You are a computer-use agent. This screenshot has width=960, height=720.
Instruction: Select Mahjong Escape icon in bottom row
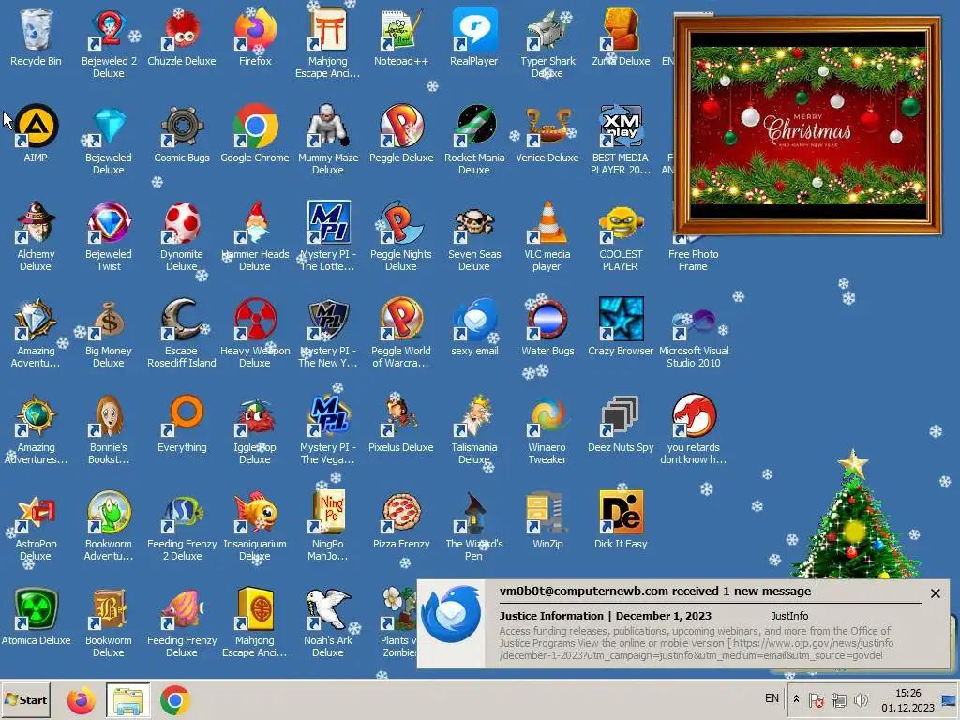pos(255,621)
